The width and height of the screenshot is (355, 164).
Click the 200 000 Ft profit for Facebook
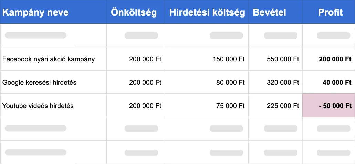[x=329, y=59]
